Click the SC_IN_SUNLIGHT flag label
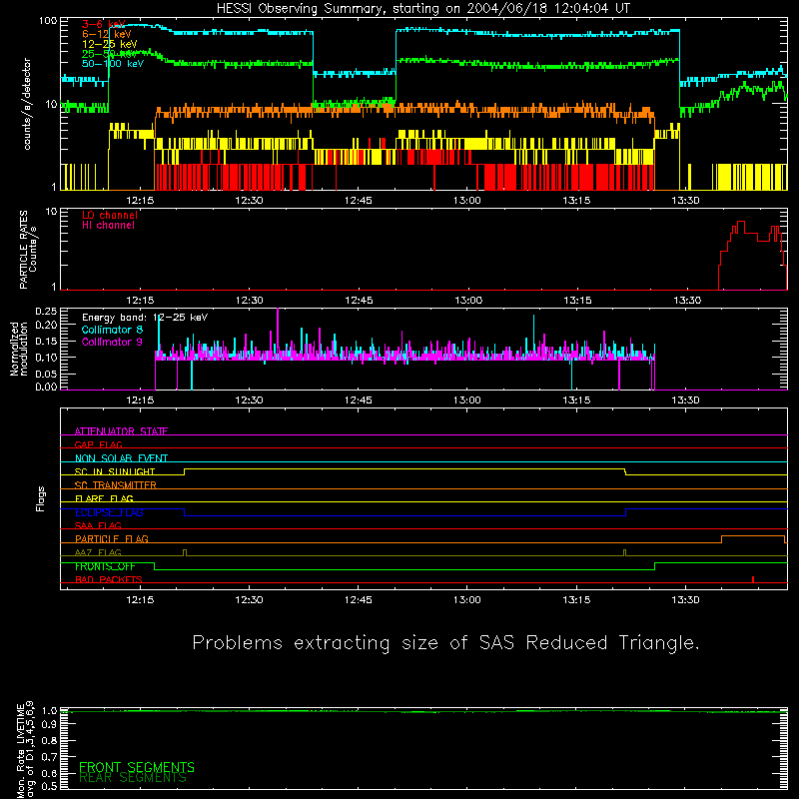 (x=115, y=471)
